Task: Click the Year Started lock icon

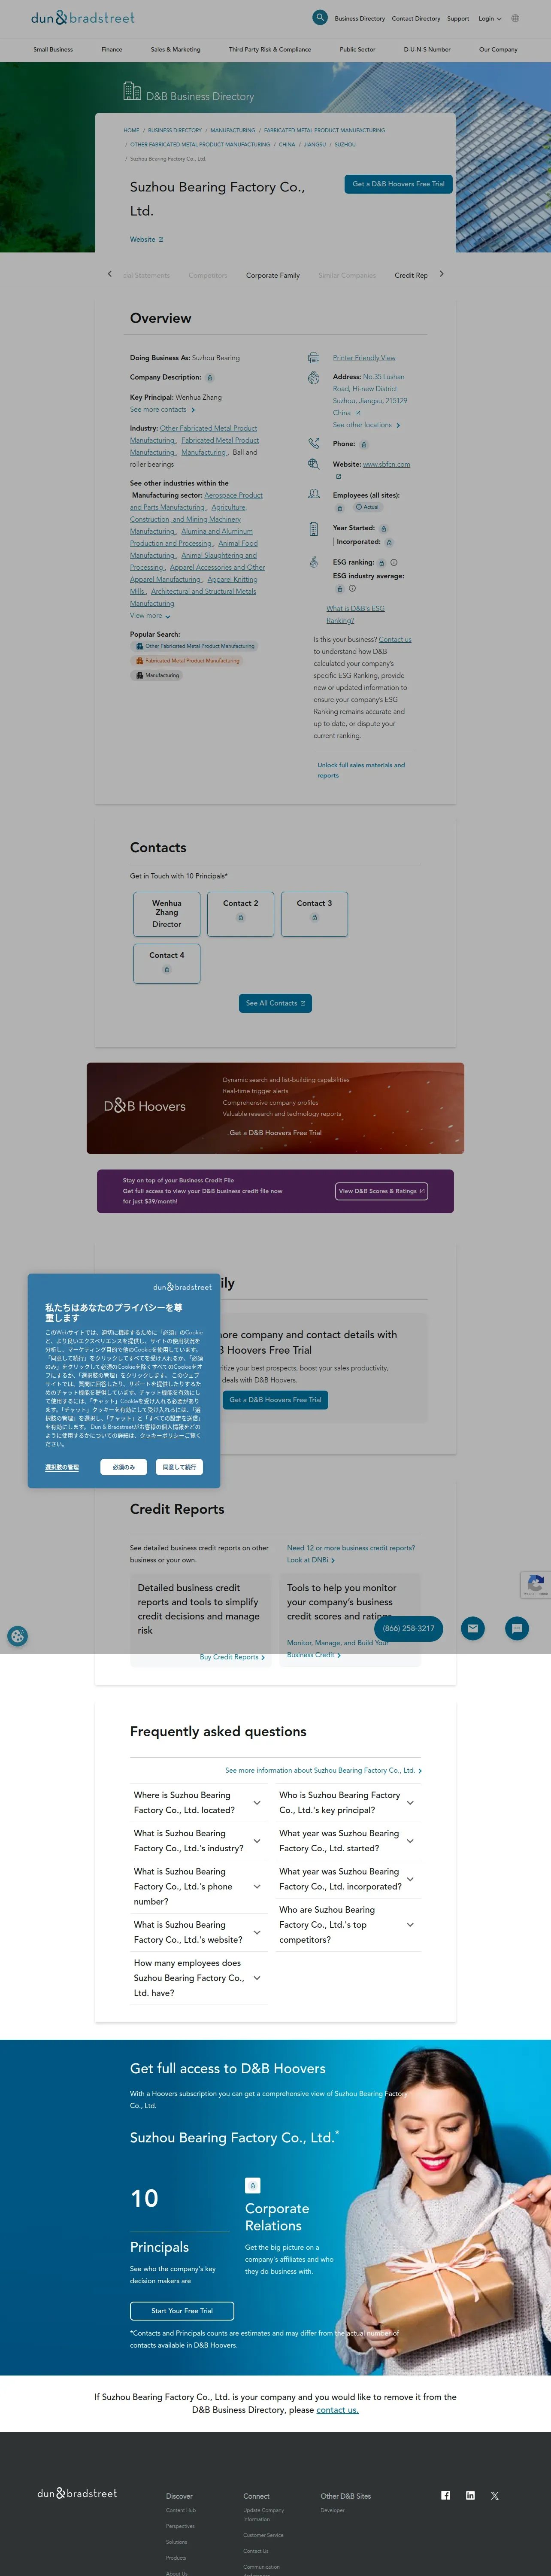Action: point(383,528)
